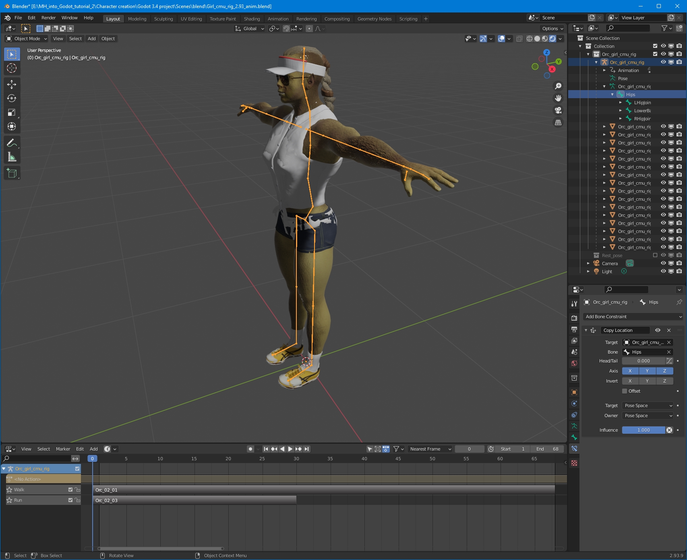This screenshot has height=560, width=687.
Task: Open the Marker menu in NLA editor
Action: [63, 449]
